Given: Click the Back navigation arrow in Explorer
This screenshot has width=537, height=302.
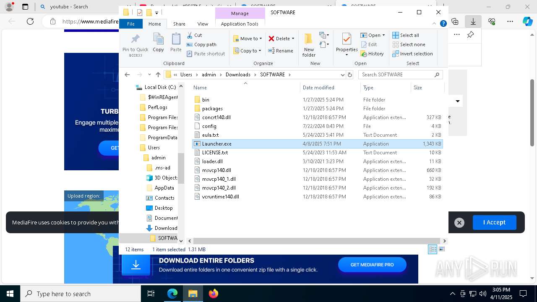Looking at the screenshot, I should click(127, 75).
